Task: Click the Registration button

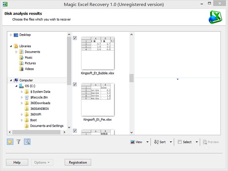Action: pyautogui.click(x=78, y=162)
